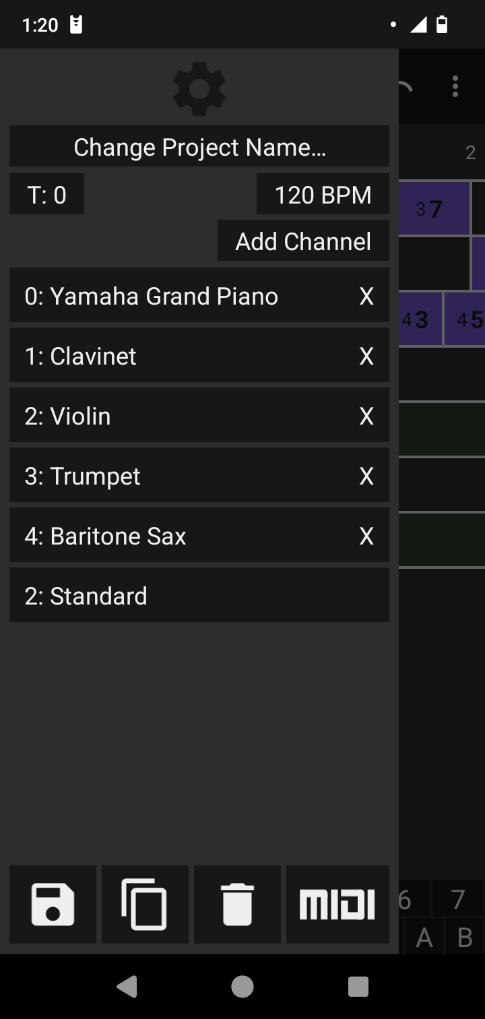Tap the Android home circle button
485x1019 pixels.
243,987
